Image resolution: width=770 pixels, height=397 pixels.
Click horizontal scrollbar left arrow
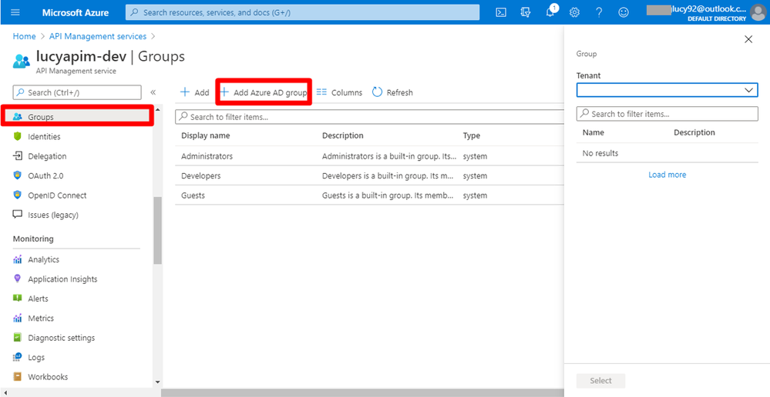coord(4,392)
